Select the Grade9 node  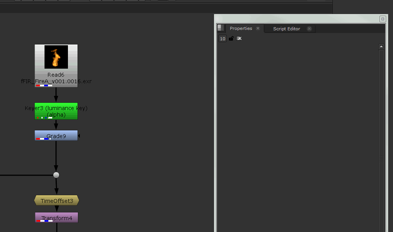click(56, 135)
